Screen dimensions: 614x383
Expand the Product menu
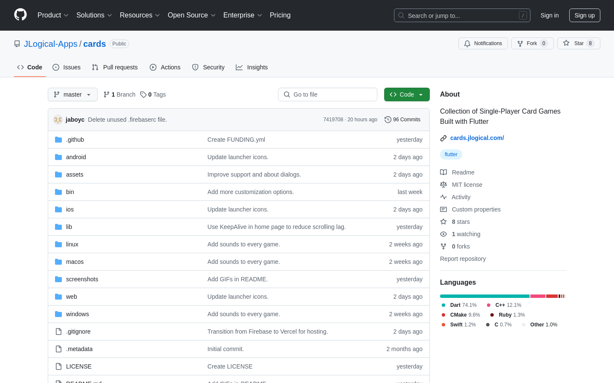point(53,15)
